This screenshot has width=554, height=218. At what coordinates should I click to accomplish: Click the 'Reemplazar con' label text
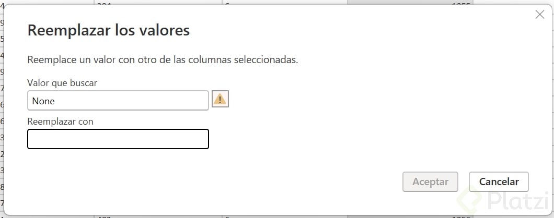click(x=60, y=121)
